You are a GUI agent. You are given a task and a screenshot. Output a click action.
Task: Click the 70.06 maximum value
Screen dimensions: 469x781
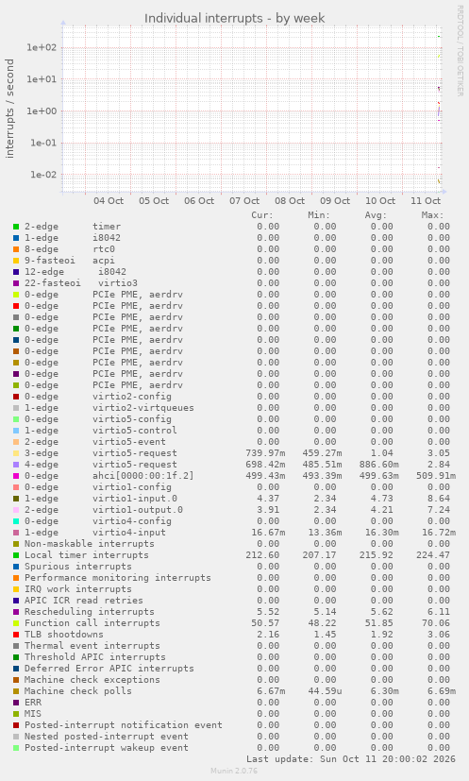coord(436,623)
